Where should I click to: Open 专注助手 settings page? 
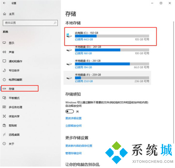coord(14,70)
